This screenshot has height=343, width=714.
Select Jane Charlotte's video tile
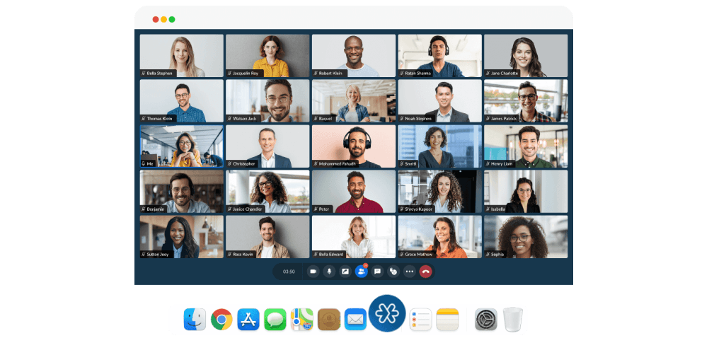tap(526, 55)
